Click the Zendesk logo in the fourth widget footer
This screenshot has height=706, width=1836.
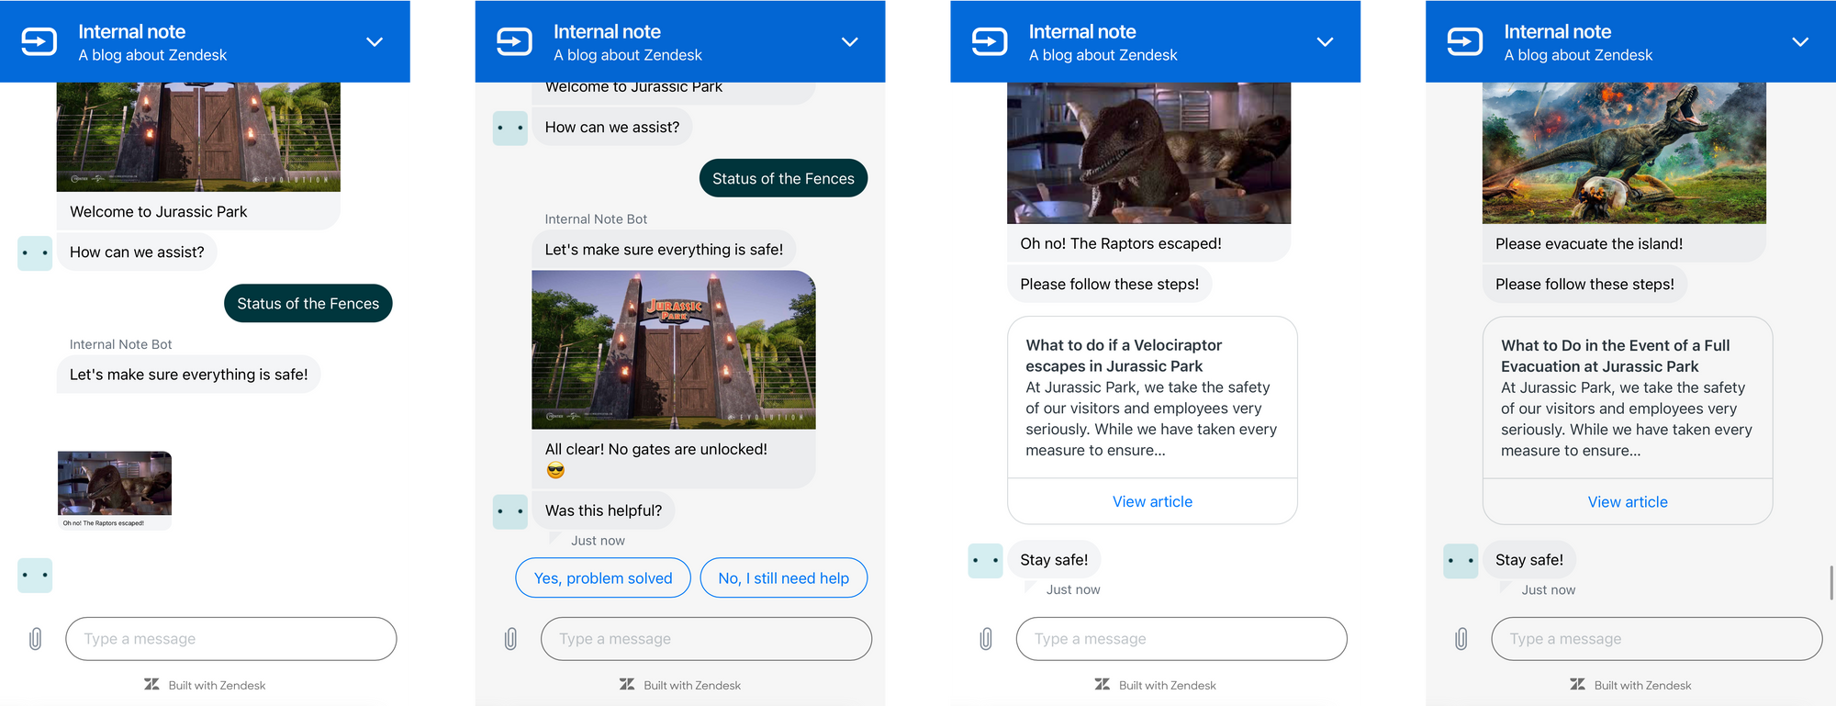tap(1578, 684)
